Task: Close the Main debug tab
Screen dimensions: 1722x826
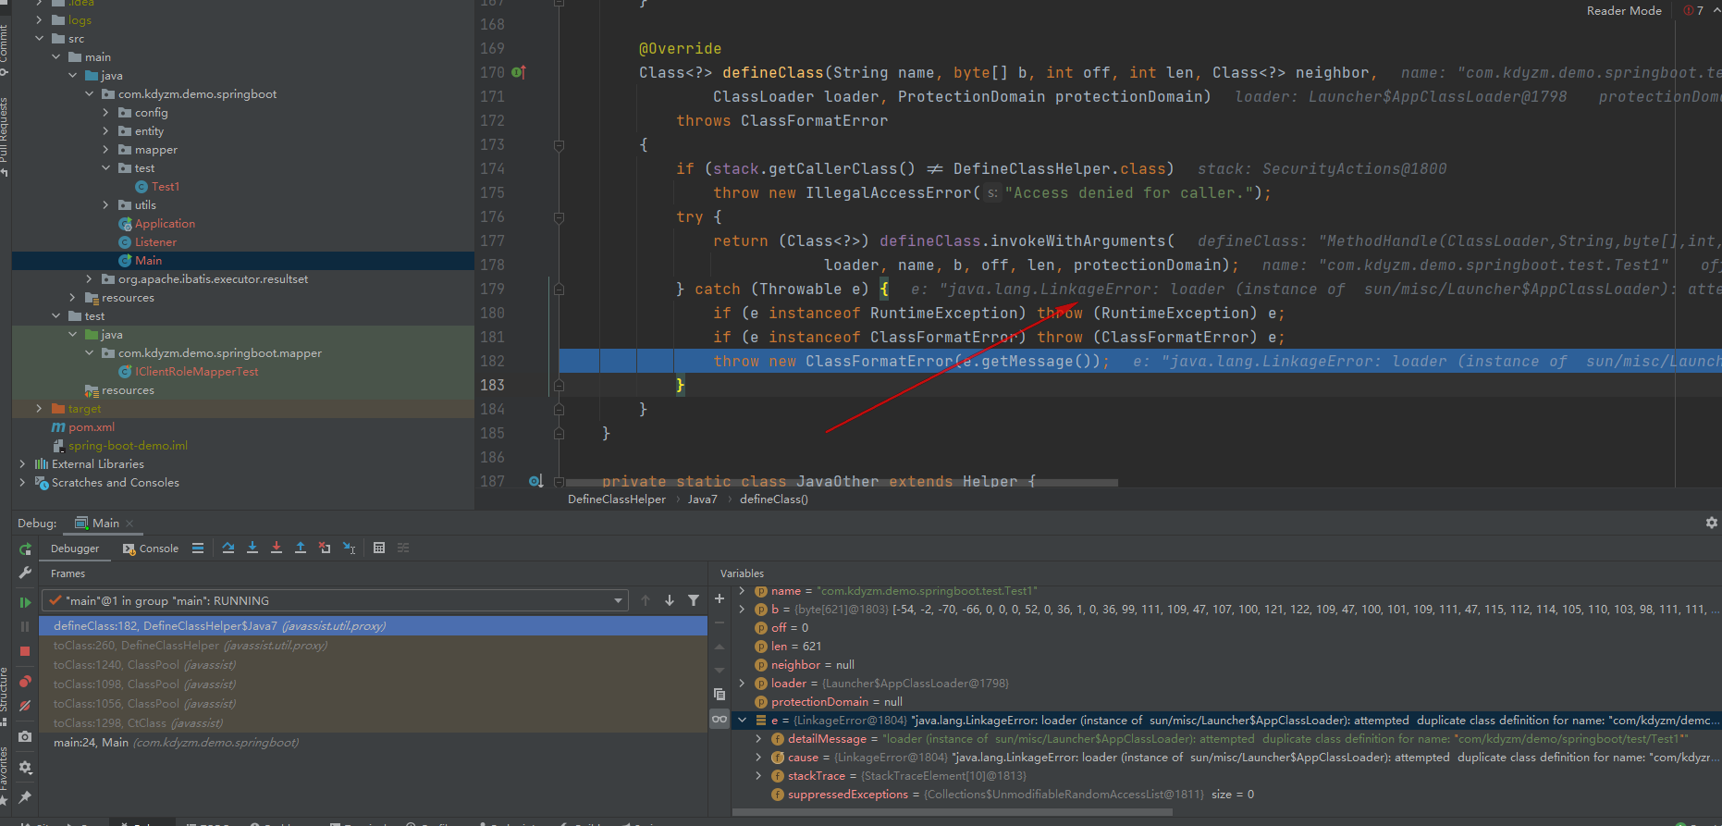Action: [x=129, y=524]
